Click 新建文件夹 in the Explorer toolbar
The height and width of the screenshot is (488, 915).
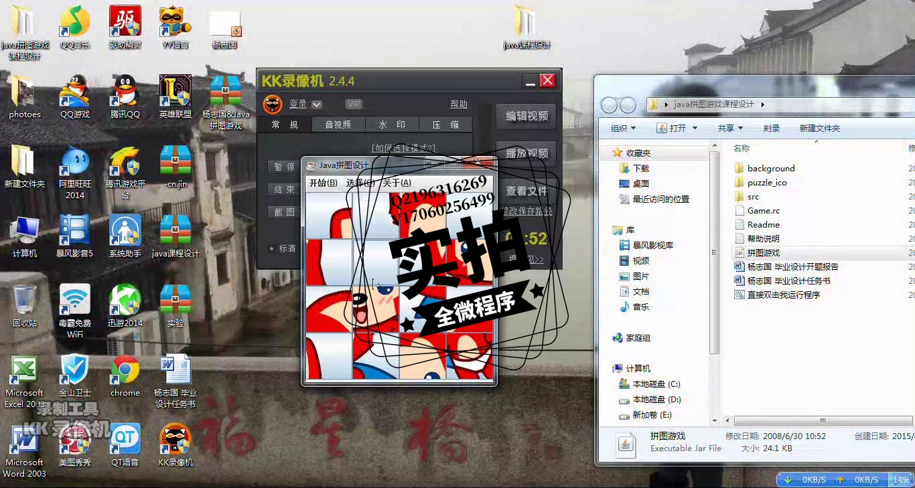click(819, 128)
